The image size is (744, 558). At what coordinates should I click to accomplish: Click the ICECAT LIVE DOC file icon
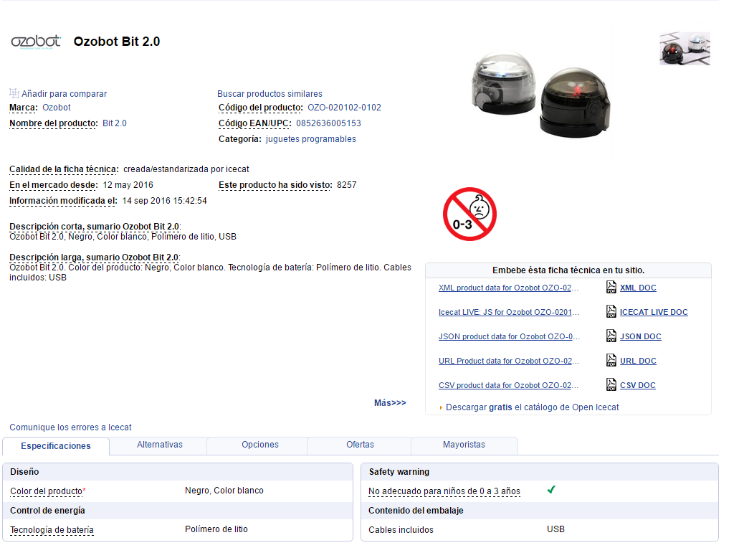[611, 312]
